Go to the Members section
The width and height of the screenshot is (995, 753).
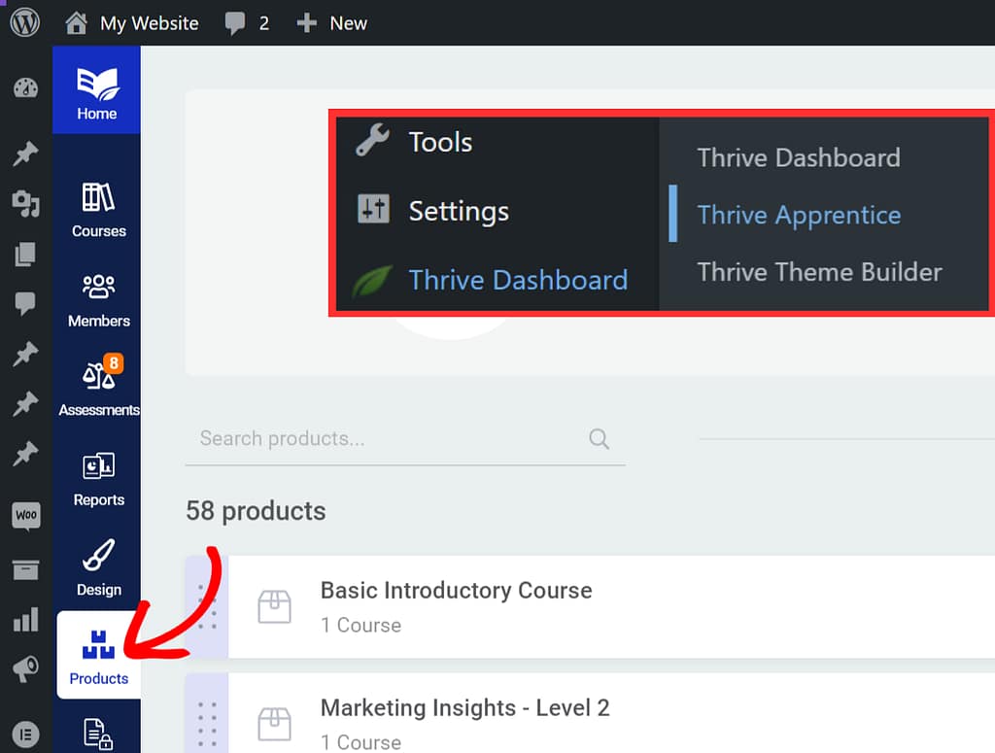pyautogui.click(x=98, y=299)
